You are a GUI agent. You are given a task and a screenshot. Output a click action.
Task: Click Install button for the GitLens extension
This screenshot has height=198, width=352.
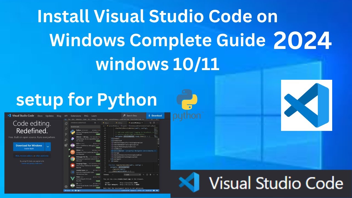(98, 141)
